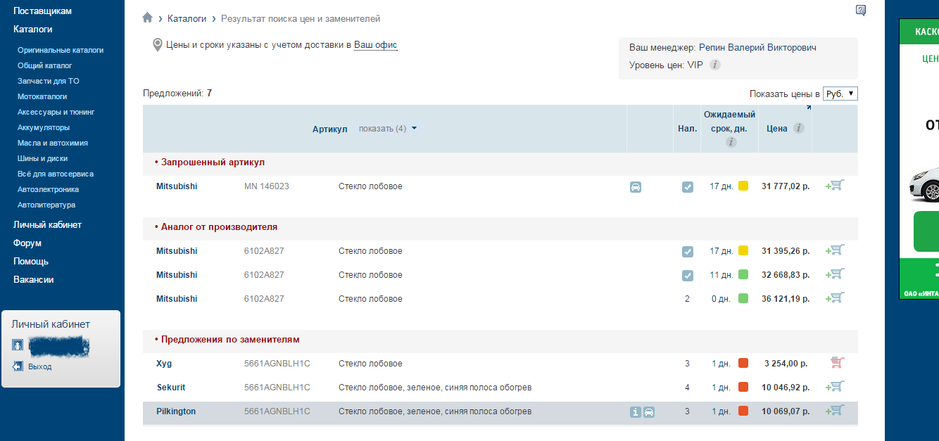The height and width of the screenshot is (441, 939).
Task: Add MN 146023 at 31 777,02 to cart
Action: point(835,186)
